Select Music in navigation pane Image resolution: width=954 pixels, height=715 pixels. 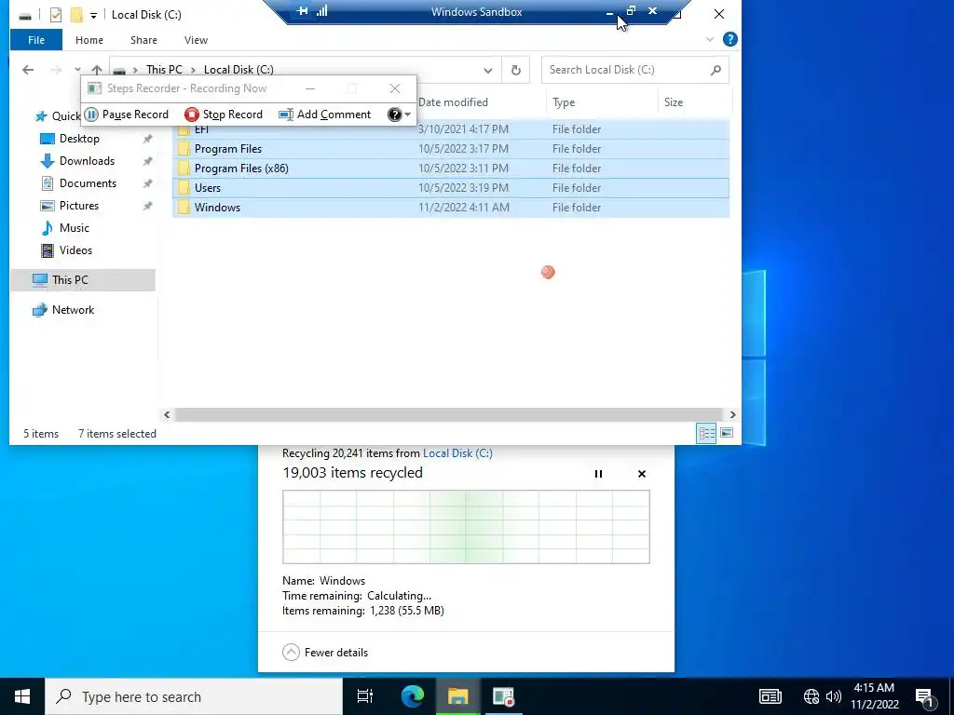[x=75, y=228]
